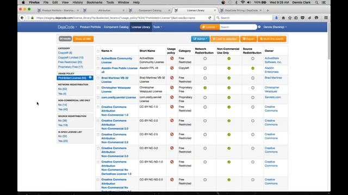This screenshot has width=348, height=195.
Task: Open the Aladdin Enterprises owner link
Action: coord(271,70)
